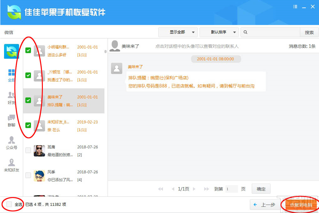Show all chats via 全部 category

click(11, 75)
